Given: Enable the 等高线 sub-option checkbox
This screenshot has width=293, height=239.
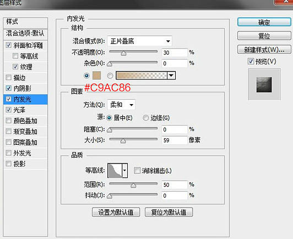Looking at the screenshot, I should [x=15, y=56].
